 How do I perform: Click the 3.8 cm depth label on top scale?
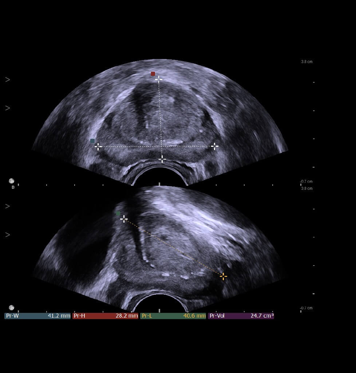coord(306,62)
